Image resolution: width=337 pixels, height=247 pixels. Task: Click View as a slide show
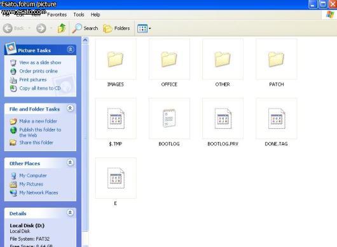pyautogui.click(x=40, y=62)
